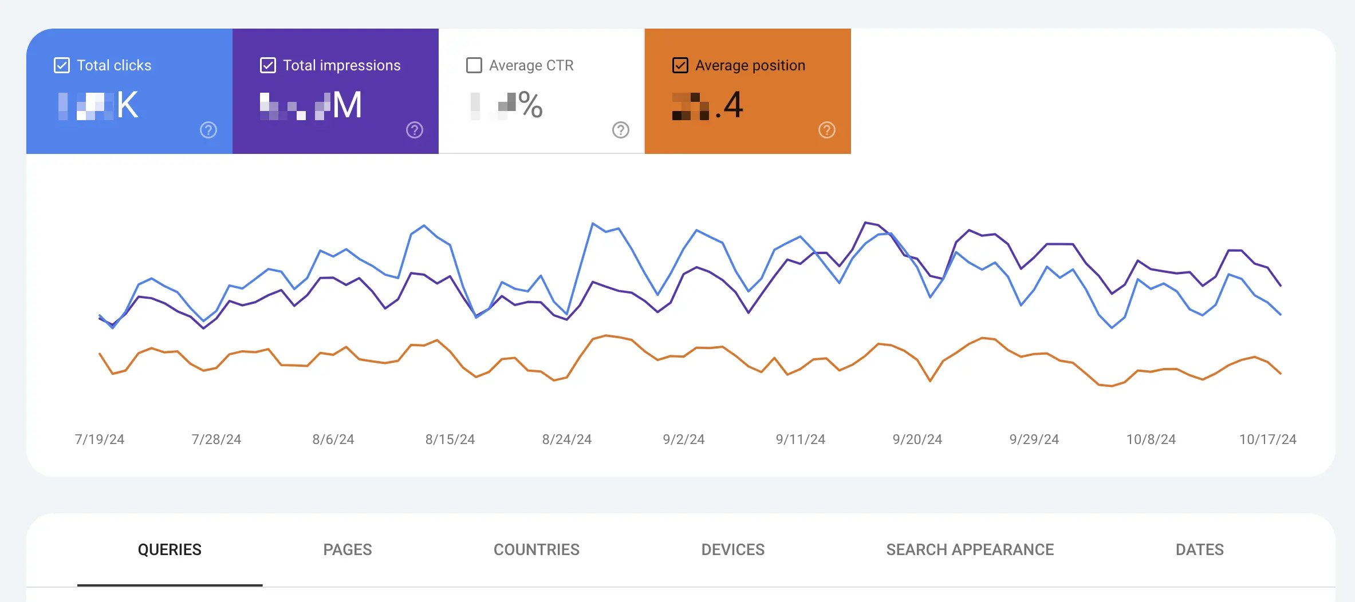Click the 10/17/24 date label on axis
The image size is (1355, 602).
point(1268,439)
